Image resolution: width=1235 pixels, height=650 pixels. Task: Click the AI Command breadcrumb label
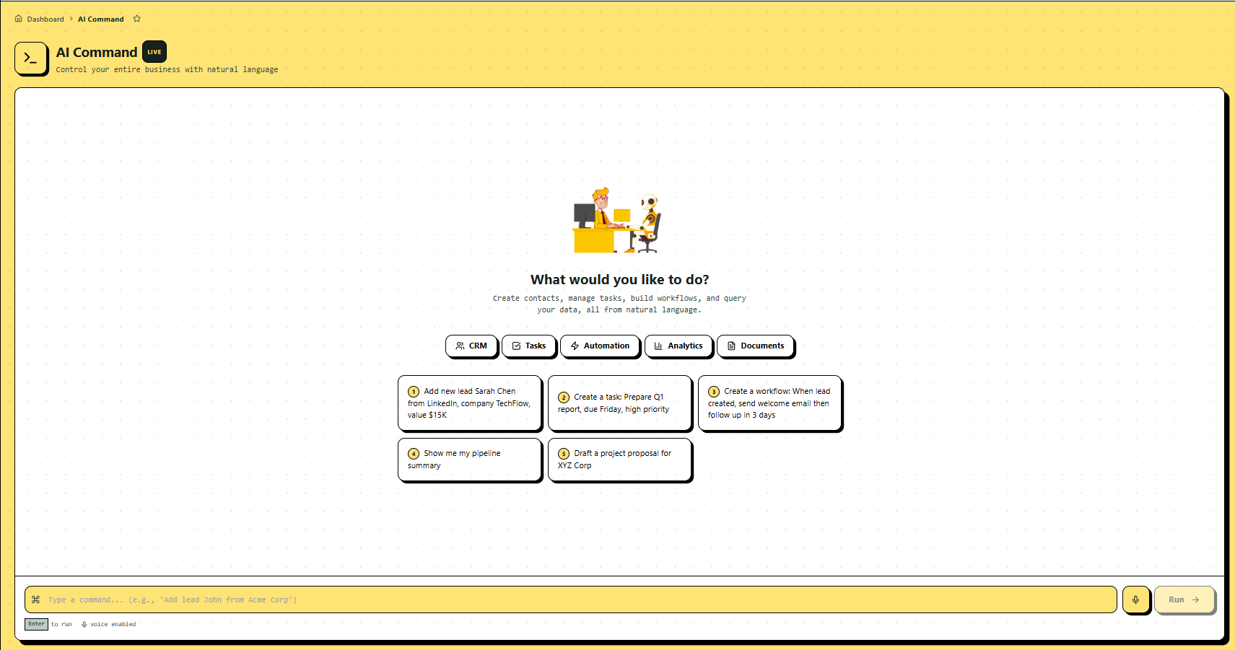101,19
